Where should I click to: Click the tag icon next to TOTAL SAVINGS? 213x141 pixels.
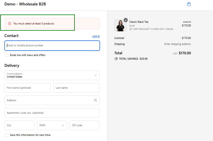pos(116,59)
